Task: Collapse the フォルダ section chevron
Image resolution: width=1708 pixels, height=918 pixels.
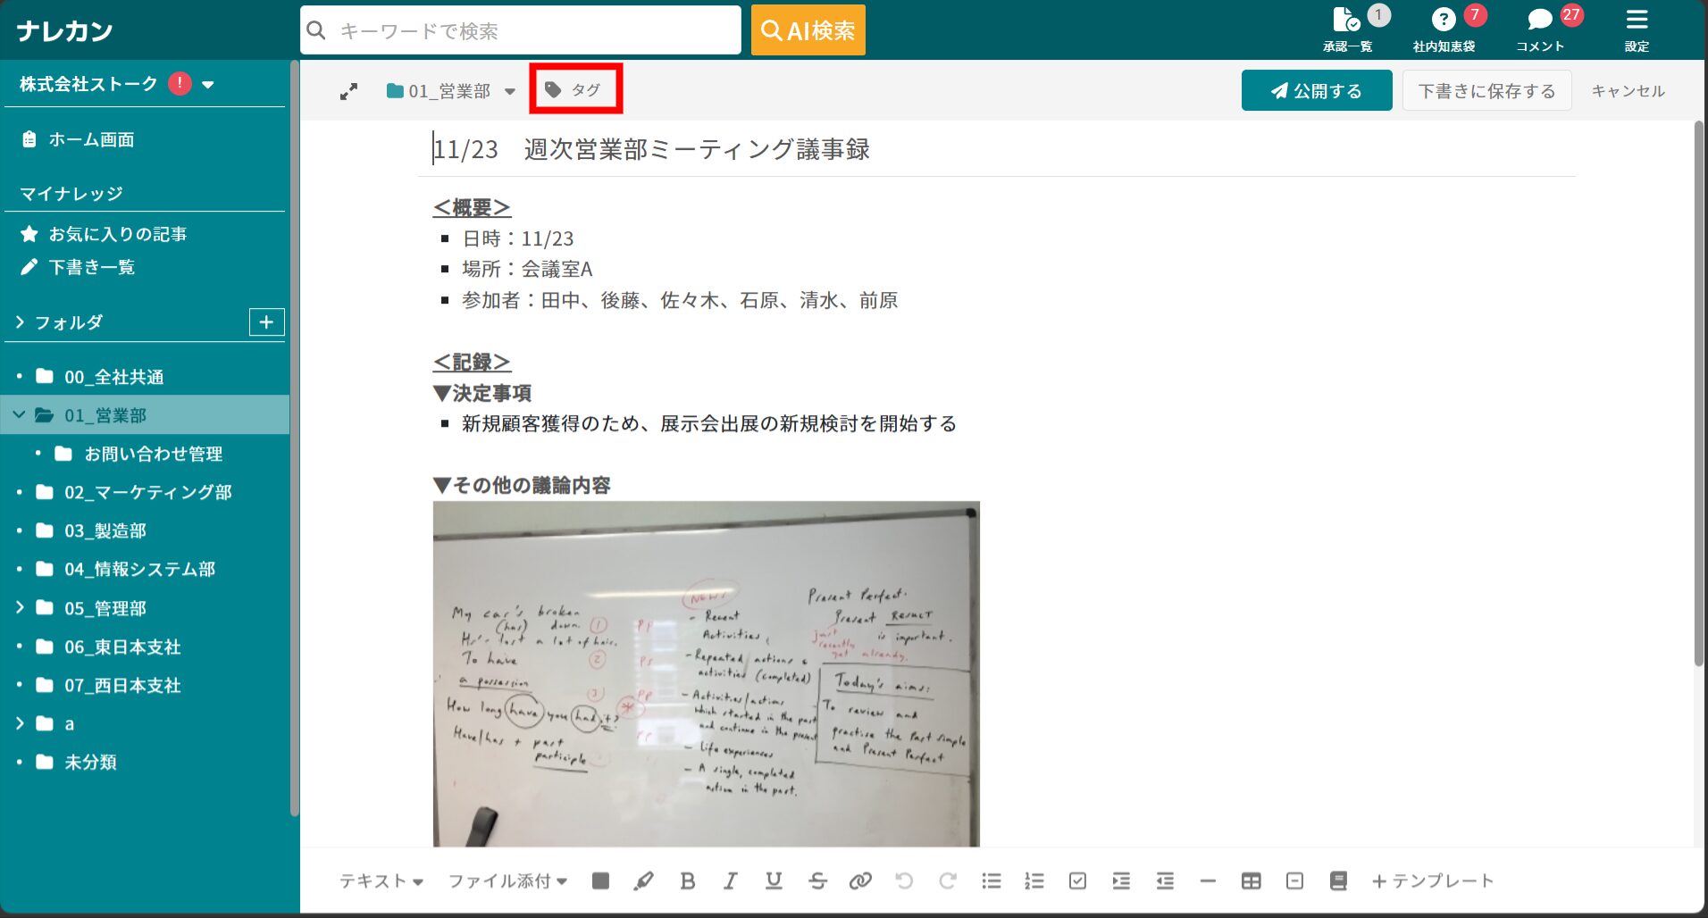Action: [20, 321]
